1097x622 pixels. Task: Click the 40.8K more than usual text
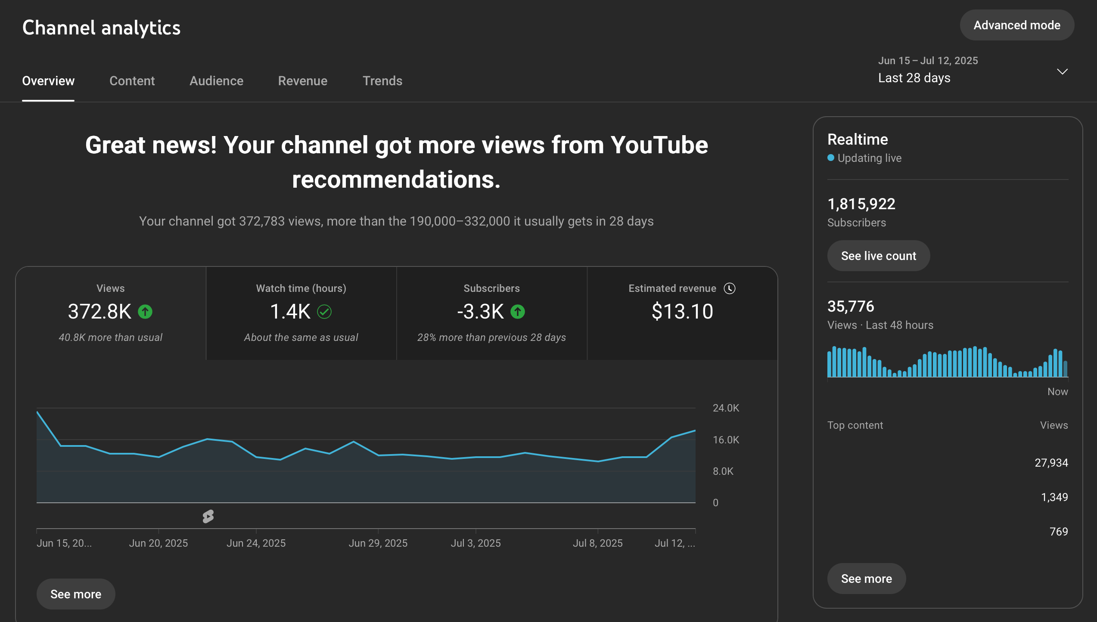click(111, 337)
